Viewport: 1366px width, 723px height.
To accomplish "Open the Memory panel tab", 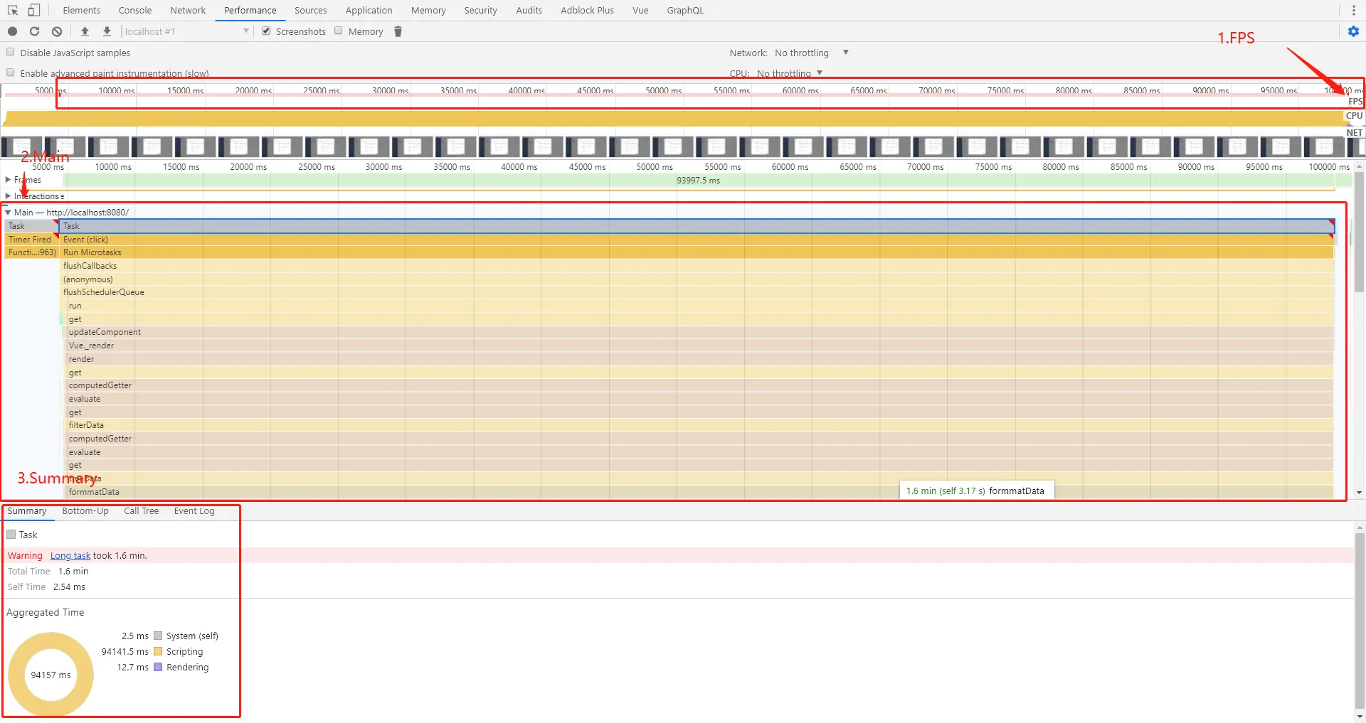I will [x=428, y=10].
